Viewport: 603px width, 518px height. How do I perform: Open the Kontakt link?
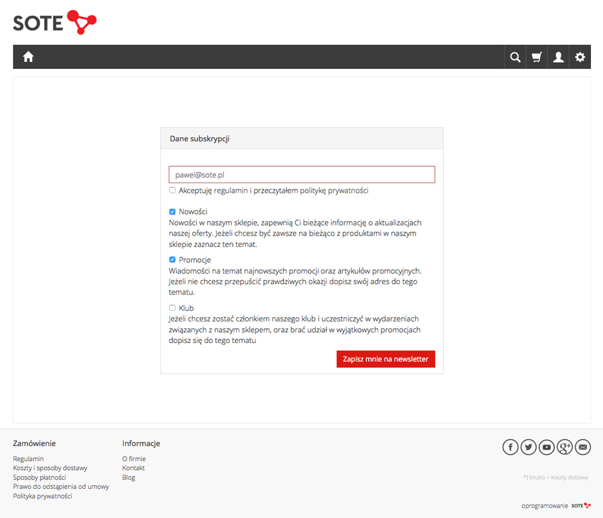133,468
